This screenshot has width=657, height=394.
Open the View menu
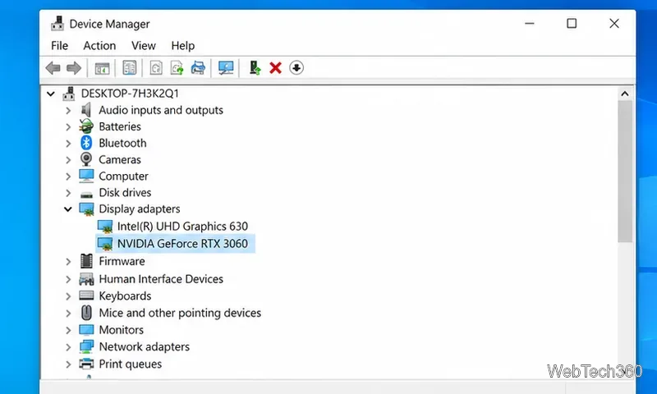click(x=143, y=46)
